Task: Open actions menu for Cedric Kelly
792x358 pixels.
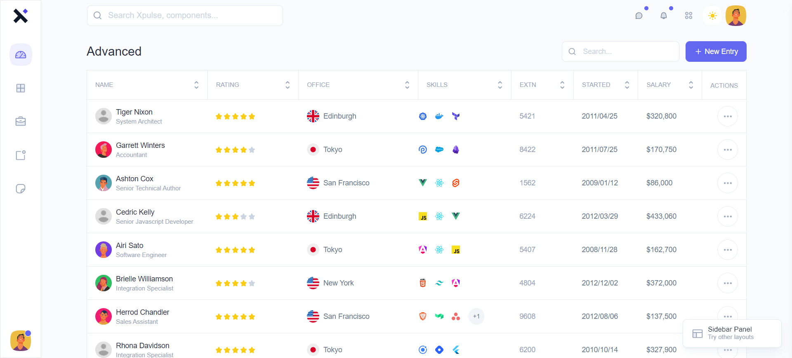Action: tap(728, 216)
